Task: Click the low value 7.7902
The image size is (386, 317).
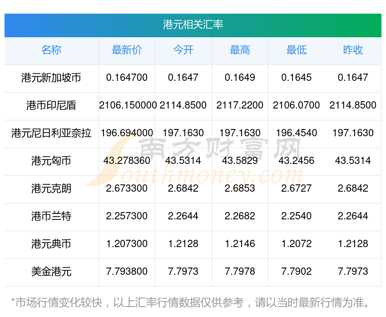Action: [x=297, y=272]
